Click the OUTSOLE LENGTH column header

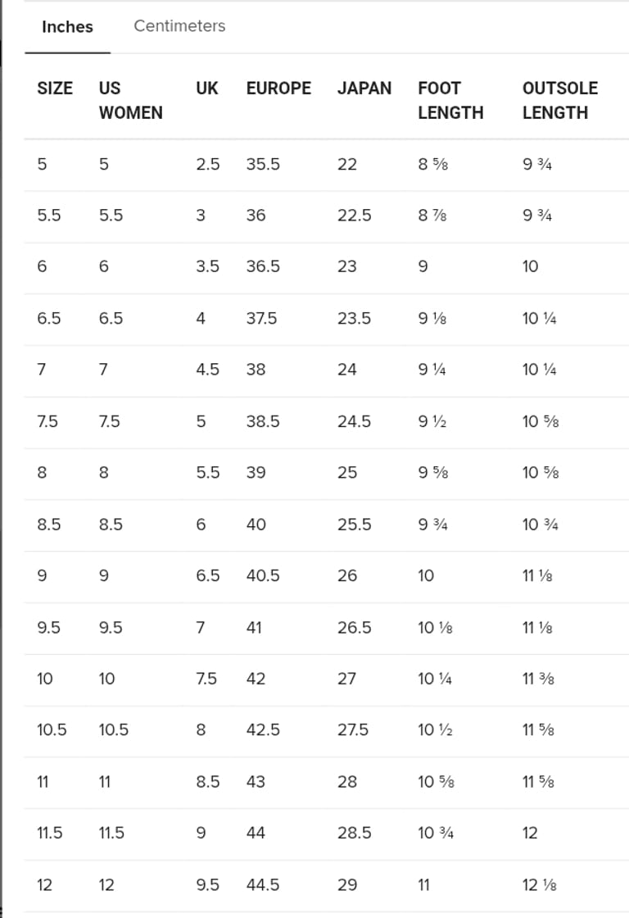[560, 100]
